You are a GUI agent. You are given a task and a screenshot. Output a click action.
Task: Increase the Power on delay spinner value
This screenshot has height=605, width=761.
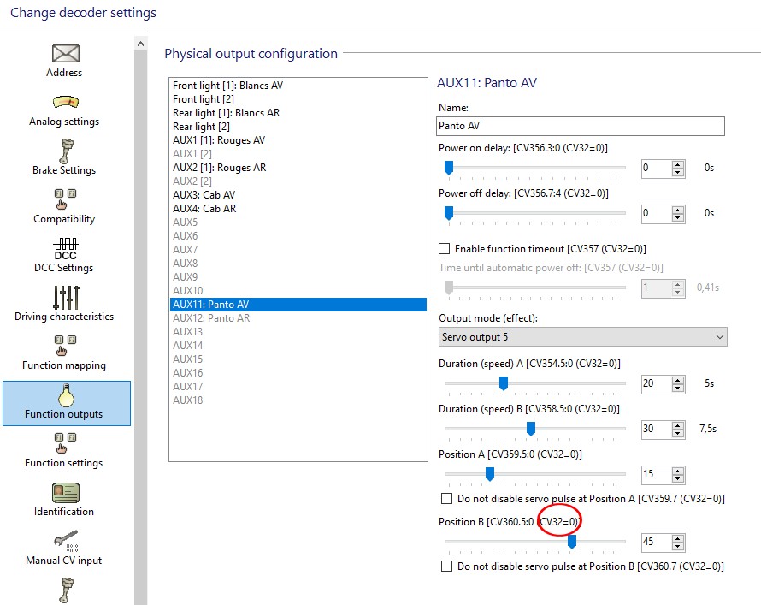click(677, 163)
